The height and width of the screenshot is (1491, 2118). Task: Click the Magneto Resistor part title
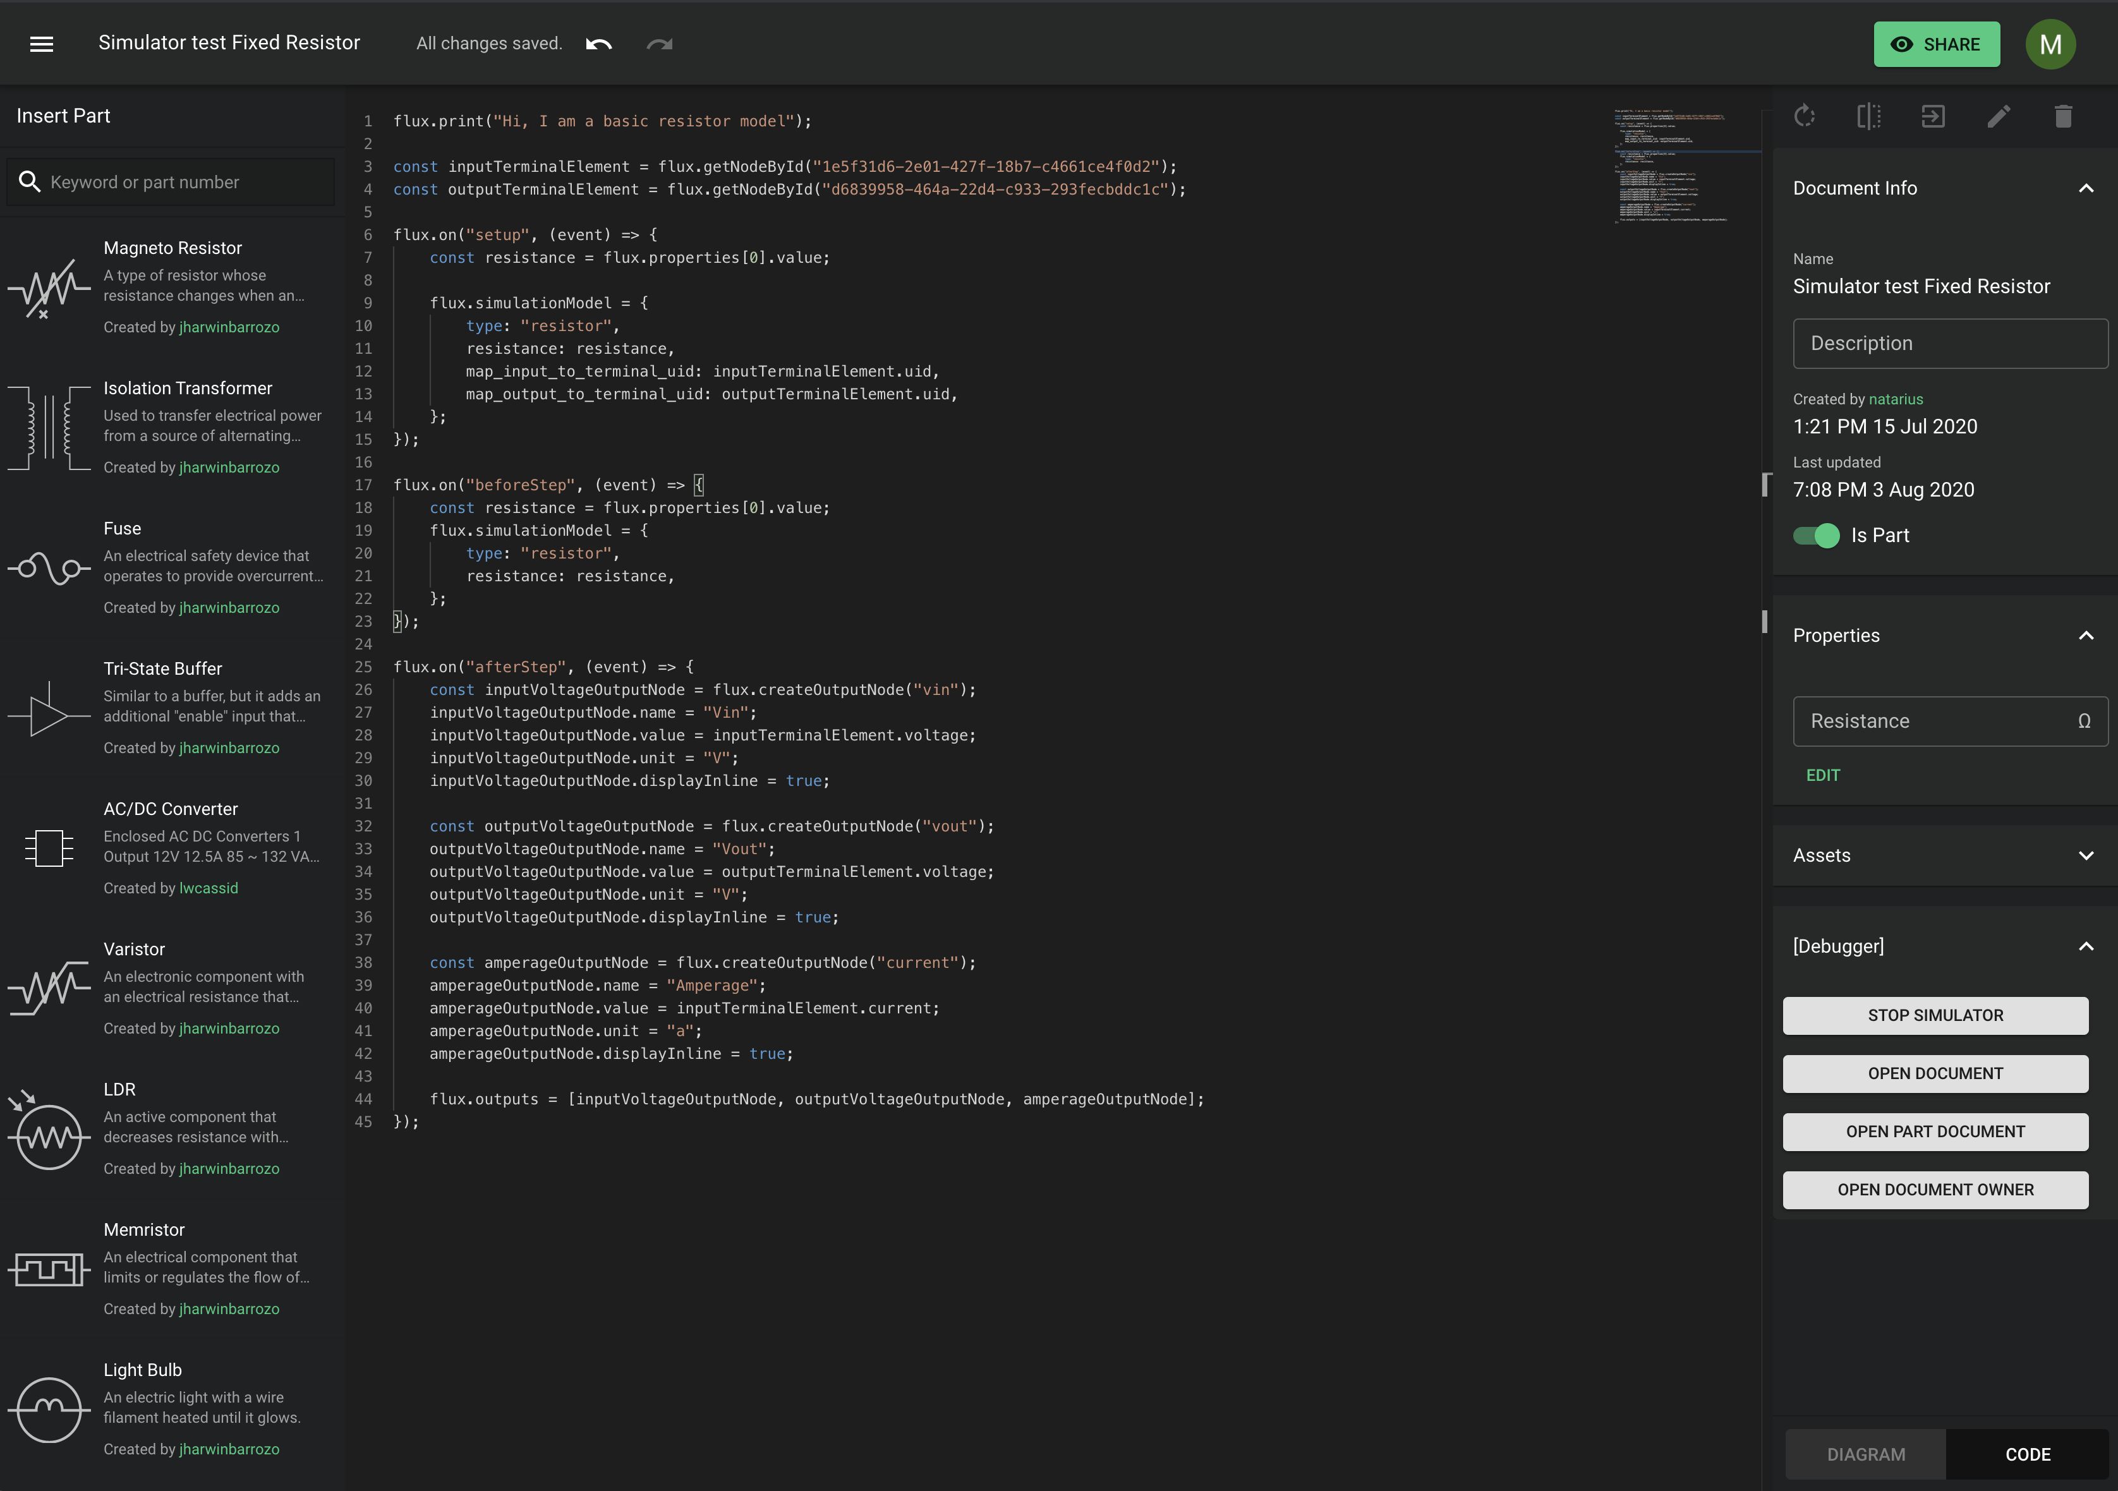pyautogui.click(x=172, y=248)
